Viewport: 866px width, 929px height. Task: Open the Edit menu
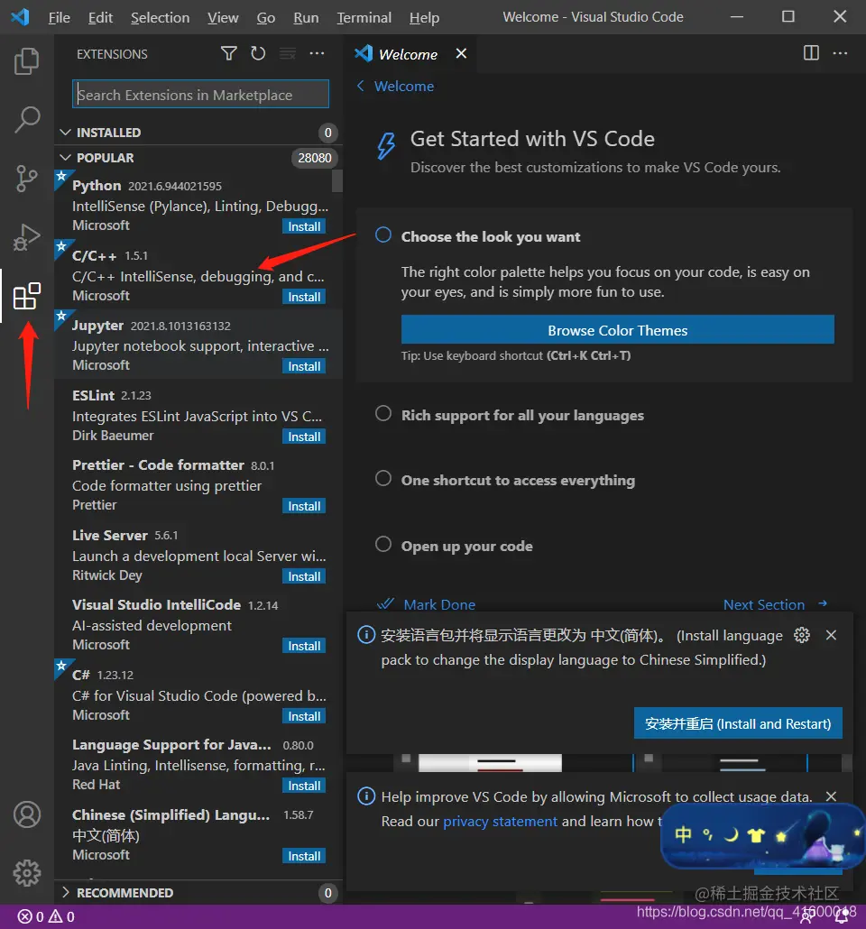100,18
